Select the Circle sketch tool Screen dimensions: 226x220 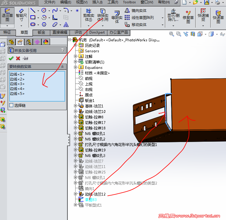(x=44, y=10)
